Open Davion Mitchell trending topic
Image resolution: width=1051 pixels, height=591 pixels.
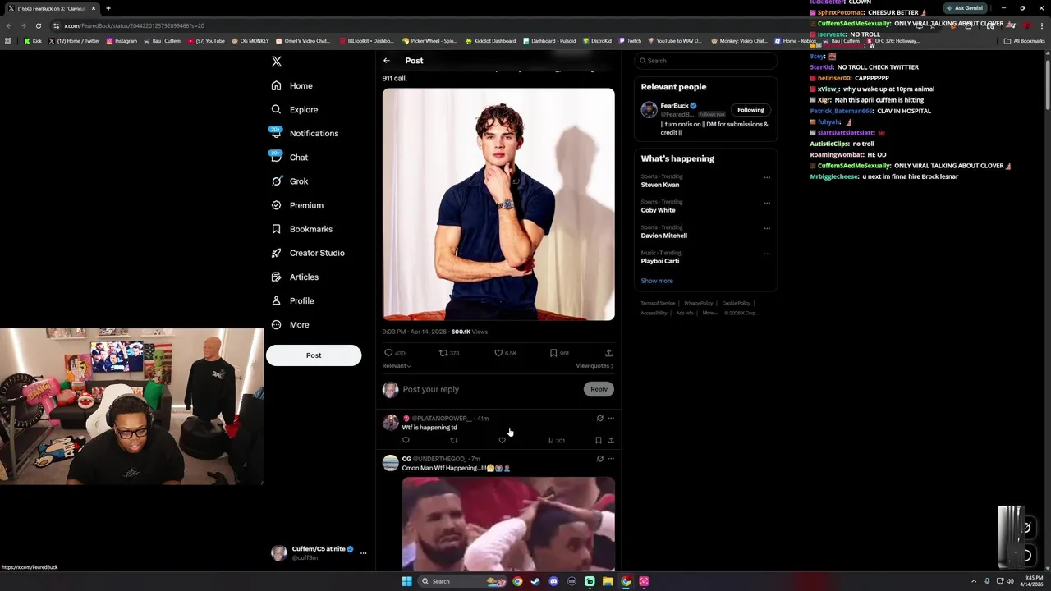[663, 236]
